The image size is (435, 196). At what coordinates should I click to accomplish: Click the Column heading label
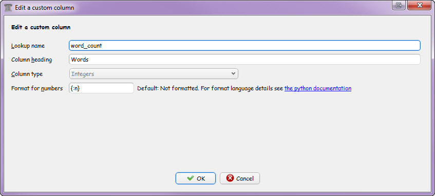pos(31,60)
